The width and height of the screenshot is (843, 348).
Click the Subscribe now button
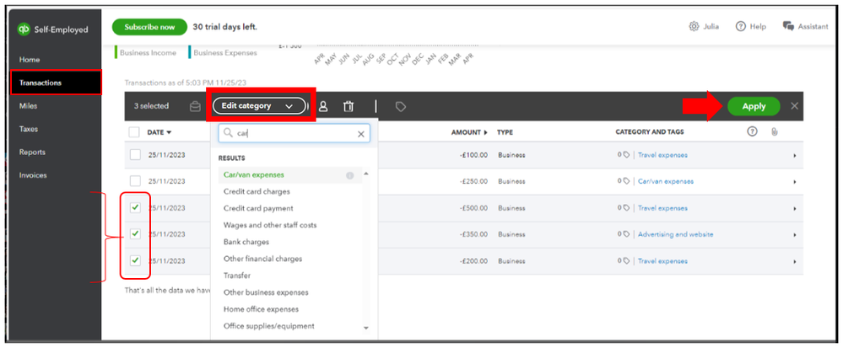[x=149, y=27]
